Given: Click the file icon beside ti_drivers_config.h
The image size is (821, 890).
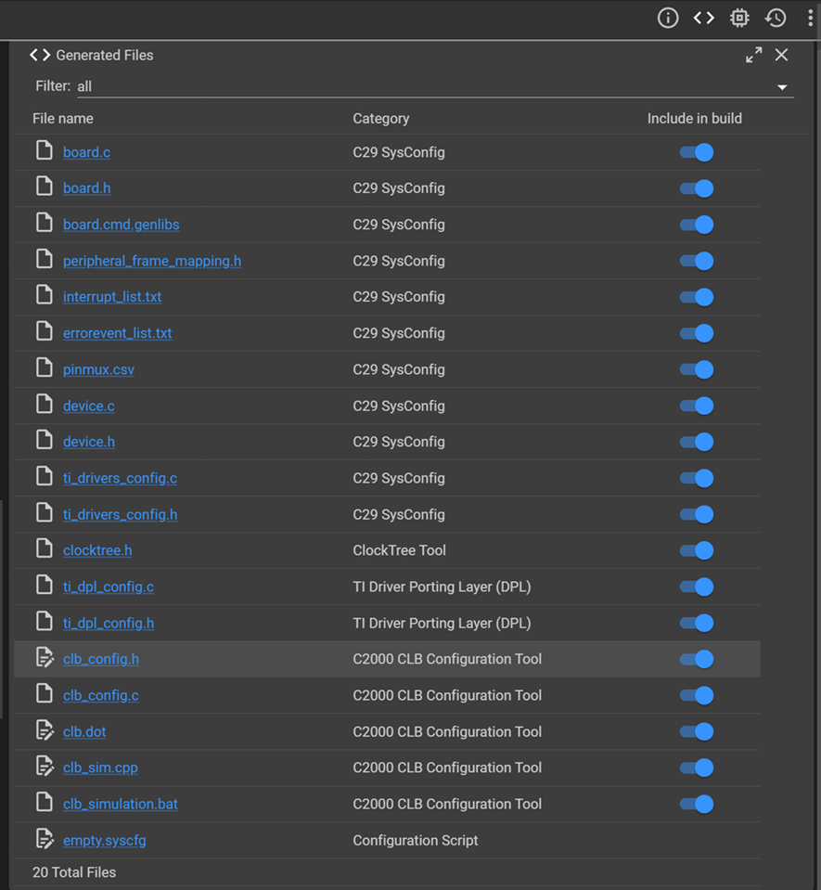Looking at the screenshot, I should point(45,512).
